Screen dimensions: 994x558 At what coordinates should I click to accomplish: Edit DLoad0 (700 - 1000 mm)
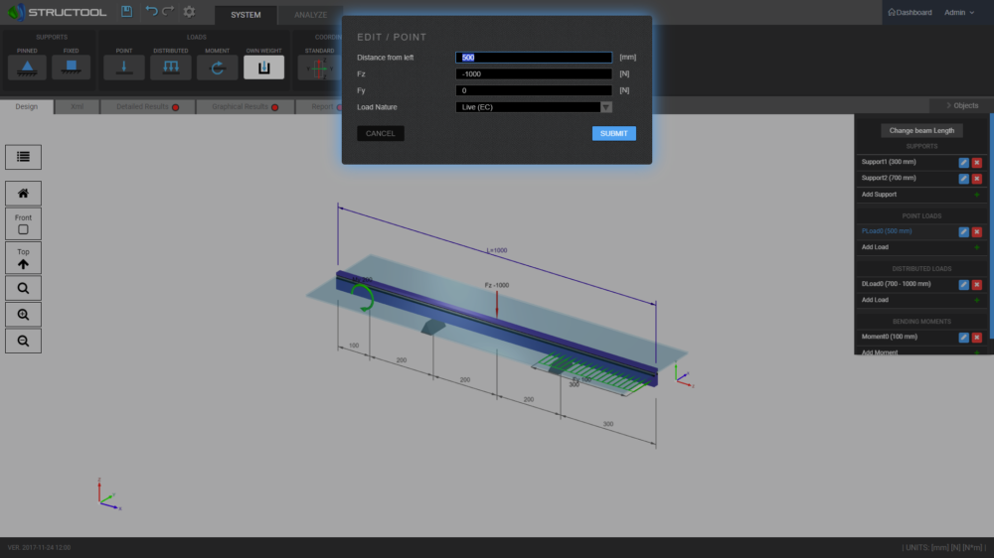963,284
